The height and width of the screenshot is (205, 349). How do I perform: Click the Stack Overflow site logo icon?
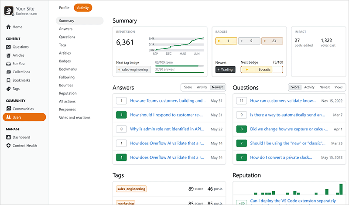(x=9, y=10)
